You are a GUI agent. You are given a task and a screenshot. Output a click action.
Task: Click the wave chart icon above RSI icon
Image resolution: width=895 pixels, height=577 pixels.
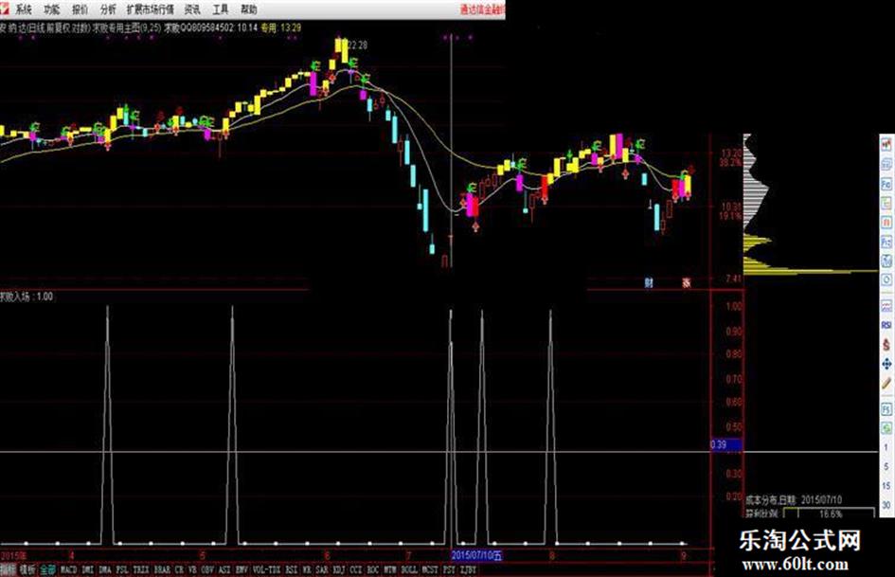coord(886,306)
